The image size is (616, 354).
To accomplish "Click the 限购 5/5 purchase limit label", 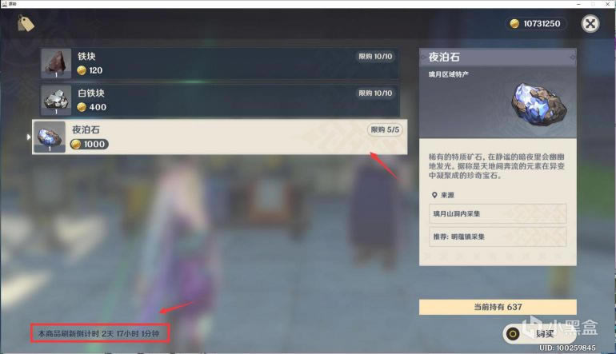I will (384, 129).
